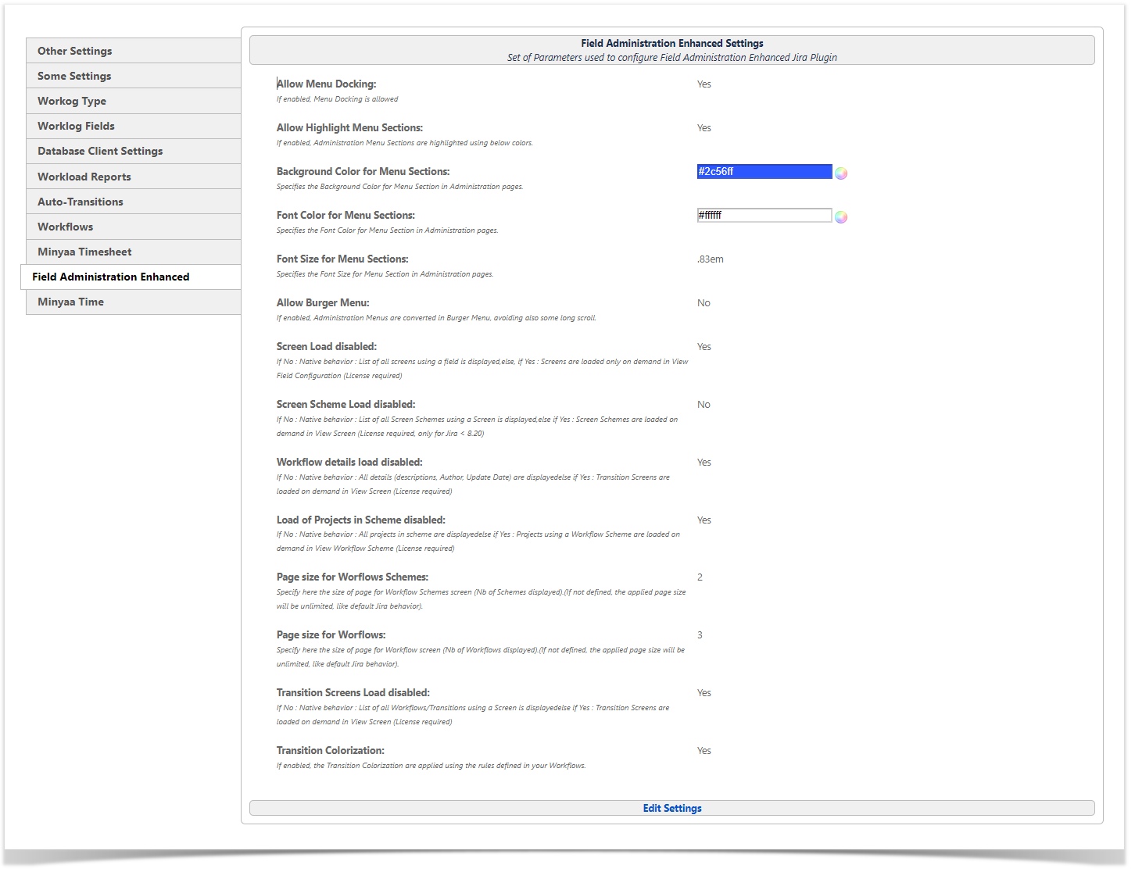The height and width of the screenshot is (872, 1135).
Task: Select the Workog Type tab
Action: pos(72,101)
